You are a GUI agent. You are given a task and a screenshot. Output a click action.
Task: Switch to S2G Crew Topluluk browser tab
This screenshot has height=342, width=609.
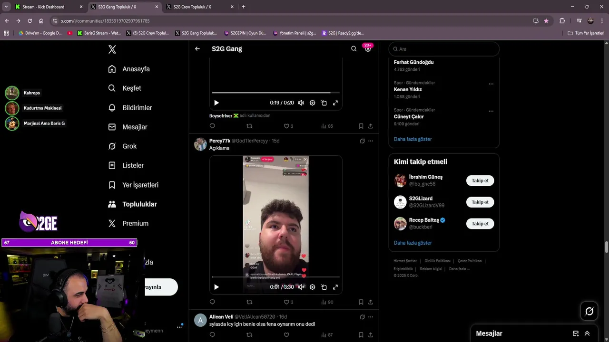pyautogui.click(x=199, y=7)
